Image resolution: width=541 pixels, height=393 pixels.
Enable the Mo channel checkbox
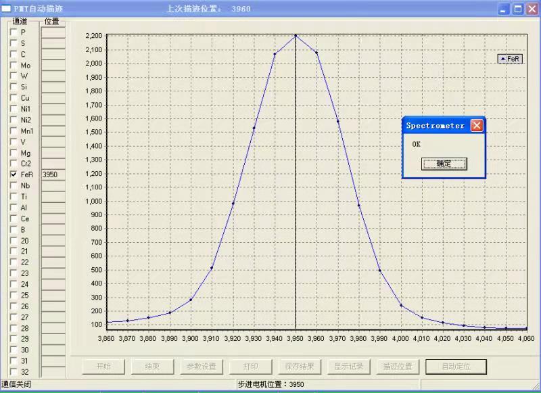coord(14,65)
